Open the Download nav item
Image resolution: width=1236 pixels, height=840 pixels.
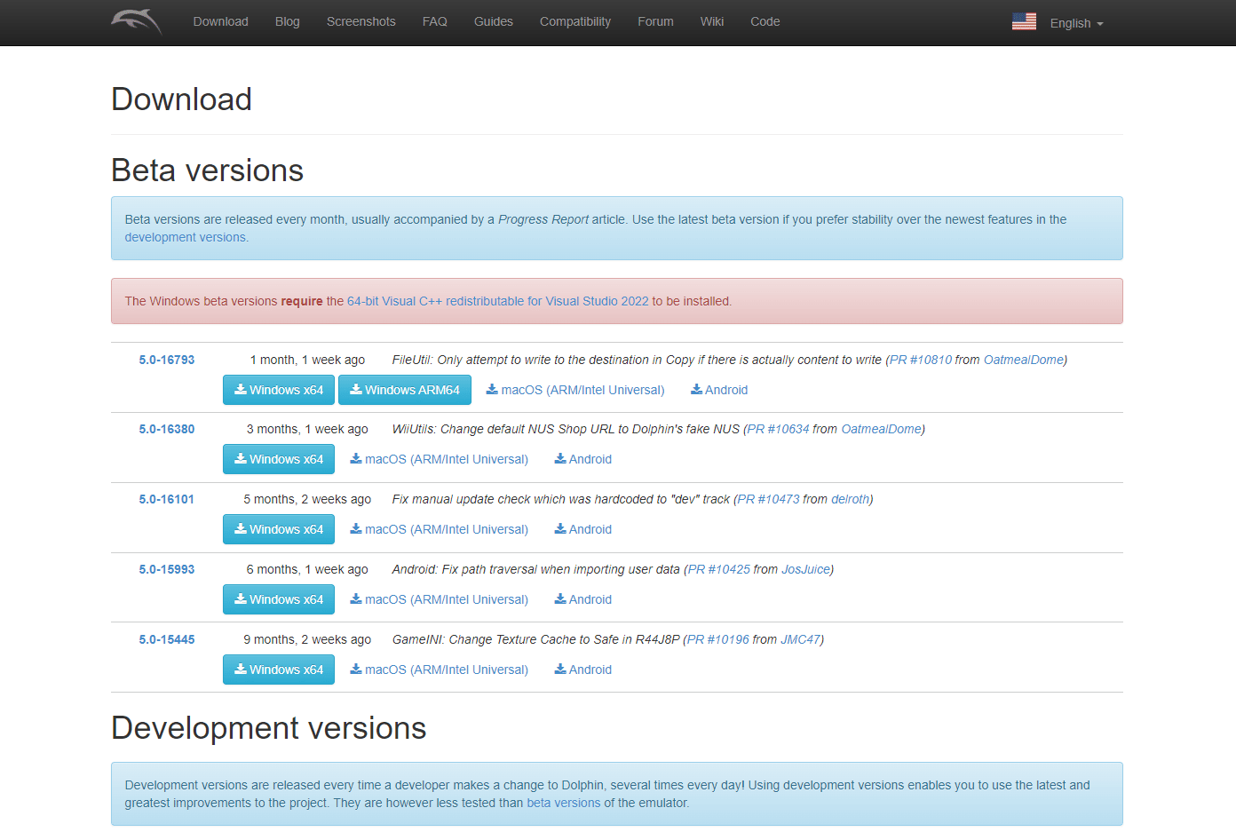pyautogui.click(x=221, y=21)
